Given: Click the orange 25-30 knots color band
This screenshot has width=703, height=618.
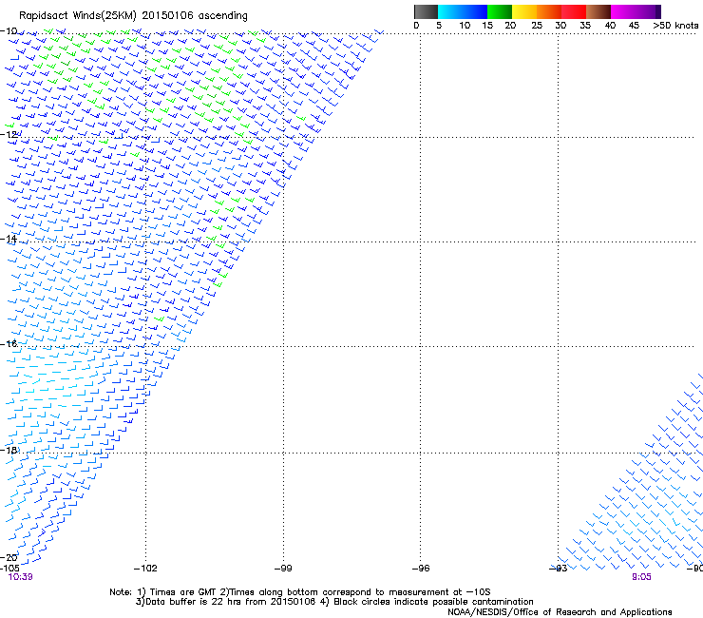Looking at the screenshot, I should click(549, 11).
